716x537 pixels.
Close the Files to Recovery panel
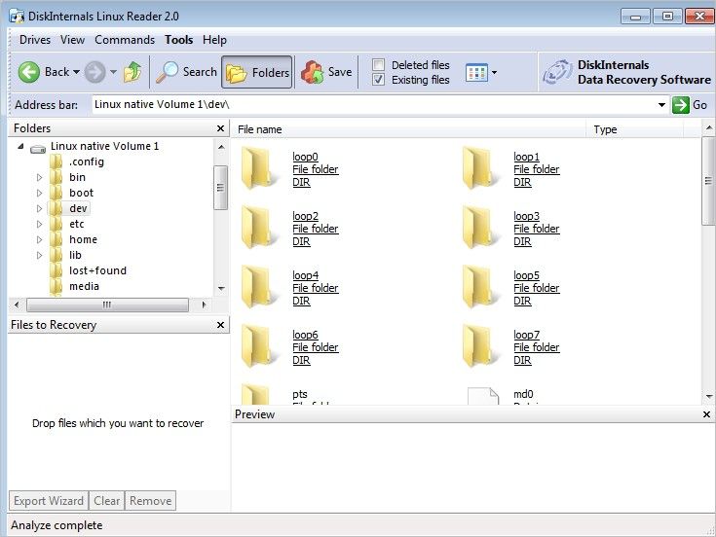pyautogui.click(x=220, y=325)
